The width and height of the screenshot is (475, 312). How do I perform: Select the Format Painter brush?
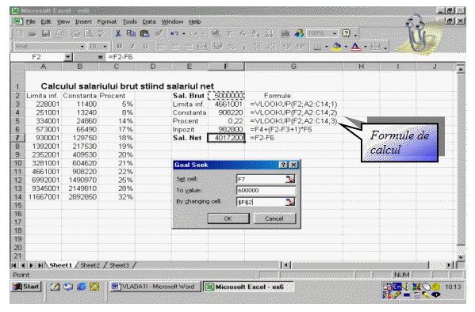click(158, 33)
